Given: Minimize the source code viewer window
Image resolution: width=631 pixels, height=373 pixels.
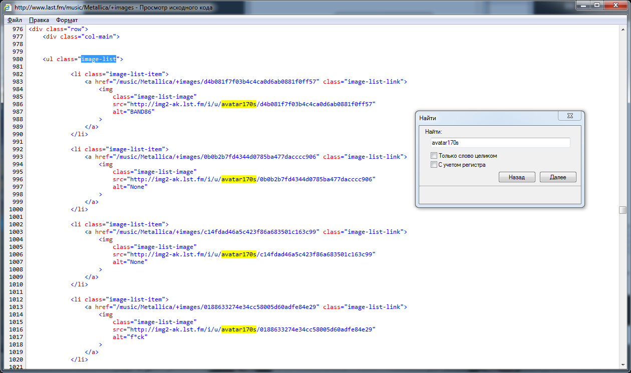Looking at the screenshot, I should pos(583,6).
